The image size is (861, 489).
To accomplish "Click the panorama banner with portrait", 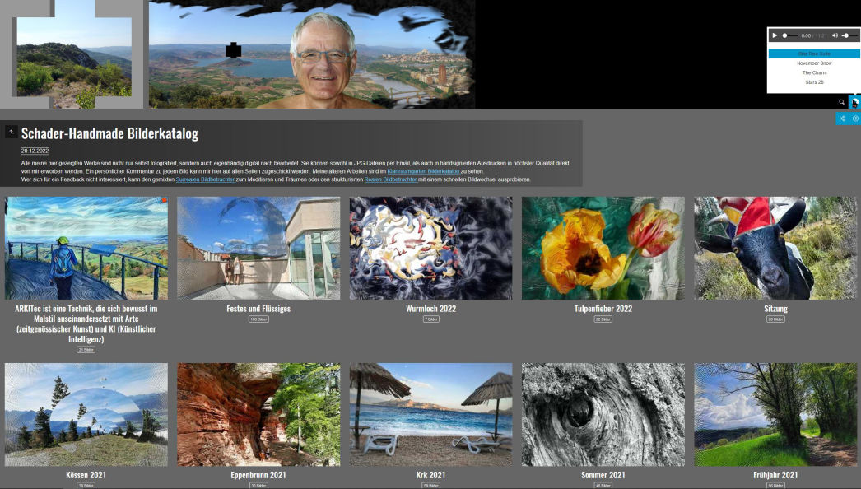I will (311, 54).
